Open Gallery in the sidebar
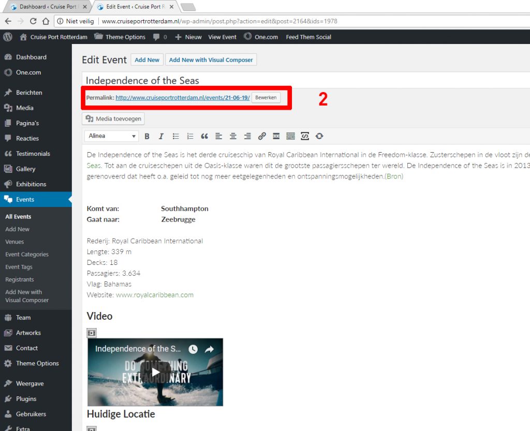The image size is (530, 431). [36, 169]
